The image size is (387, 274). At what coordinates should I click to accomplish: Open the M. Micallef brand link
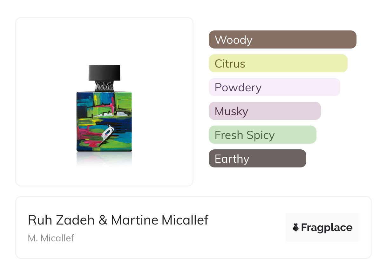(51, 238)
